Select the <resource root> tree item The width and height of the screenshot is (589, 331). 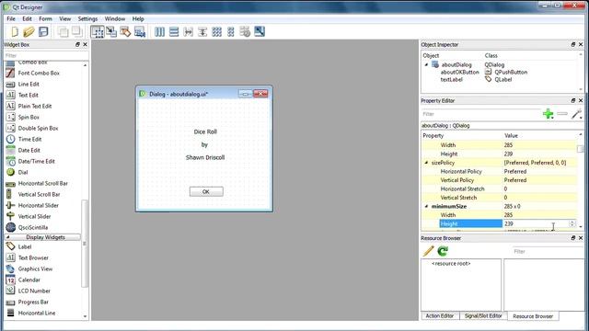[451, 264]
